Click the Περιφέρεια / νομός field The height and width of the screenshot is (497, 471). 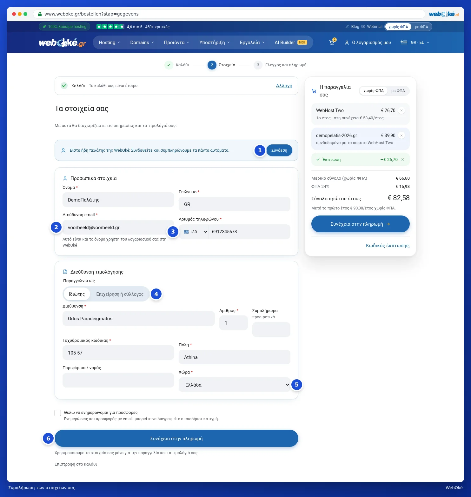click(x=118, y=380)
